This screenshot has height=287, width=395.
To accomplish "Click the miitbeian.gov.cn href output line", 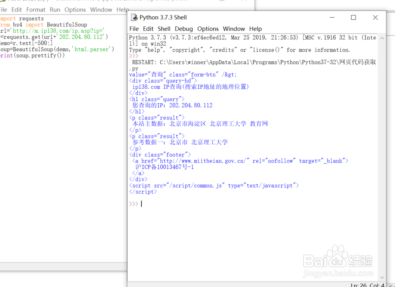I will tap(240, 161).
